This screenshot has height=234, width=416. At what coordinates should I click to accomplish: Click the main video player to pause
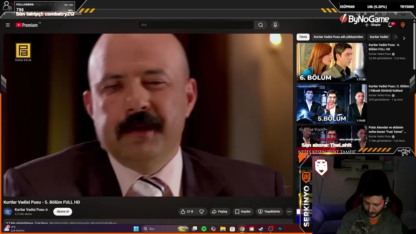click(148, 115)
